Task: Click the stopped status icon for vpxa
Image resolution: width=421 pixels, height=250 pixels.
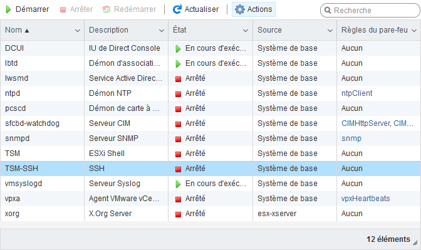Action: pyautogui.click(x=178, y=199)
